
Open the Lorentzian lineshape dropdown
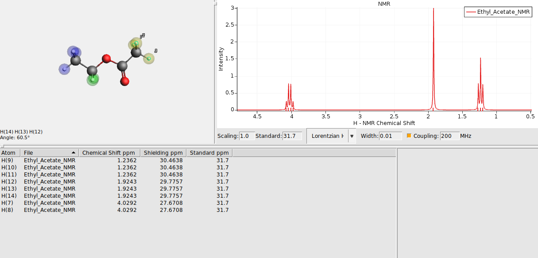coord(328,136)
